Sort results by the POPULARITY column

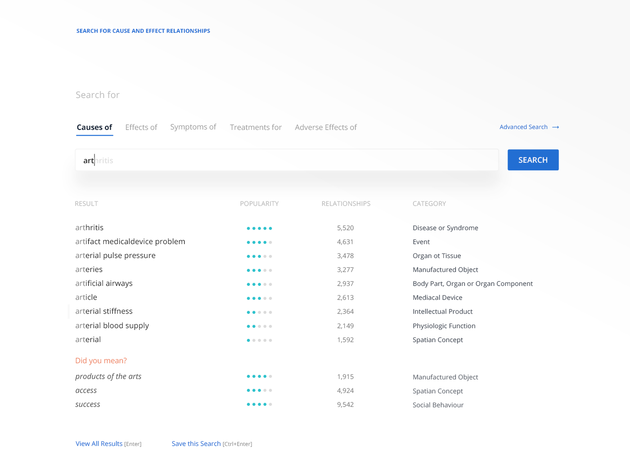point(259,203)
